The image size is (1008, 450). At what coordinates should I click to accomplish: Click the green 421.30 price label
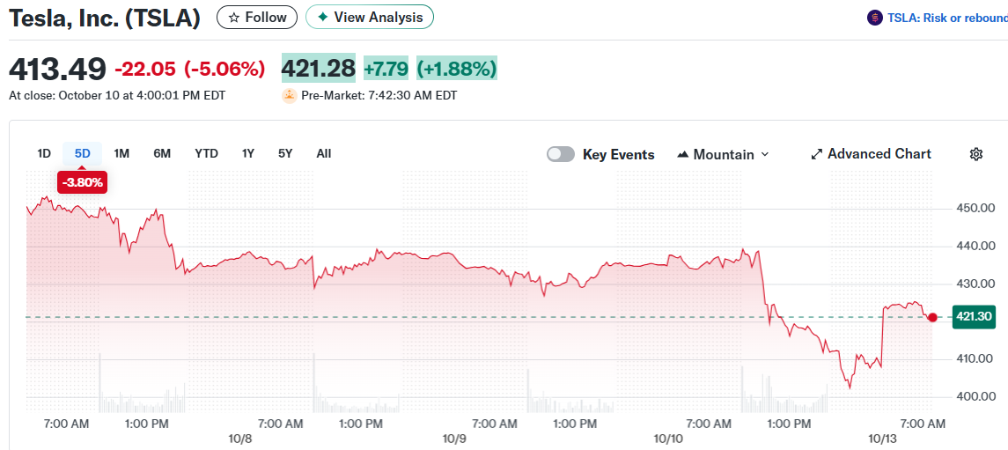pyautogui.click(x=973, y=317)
